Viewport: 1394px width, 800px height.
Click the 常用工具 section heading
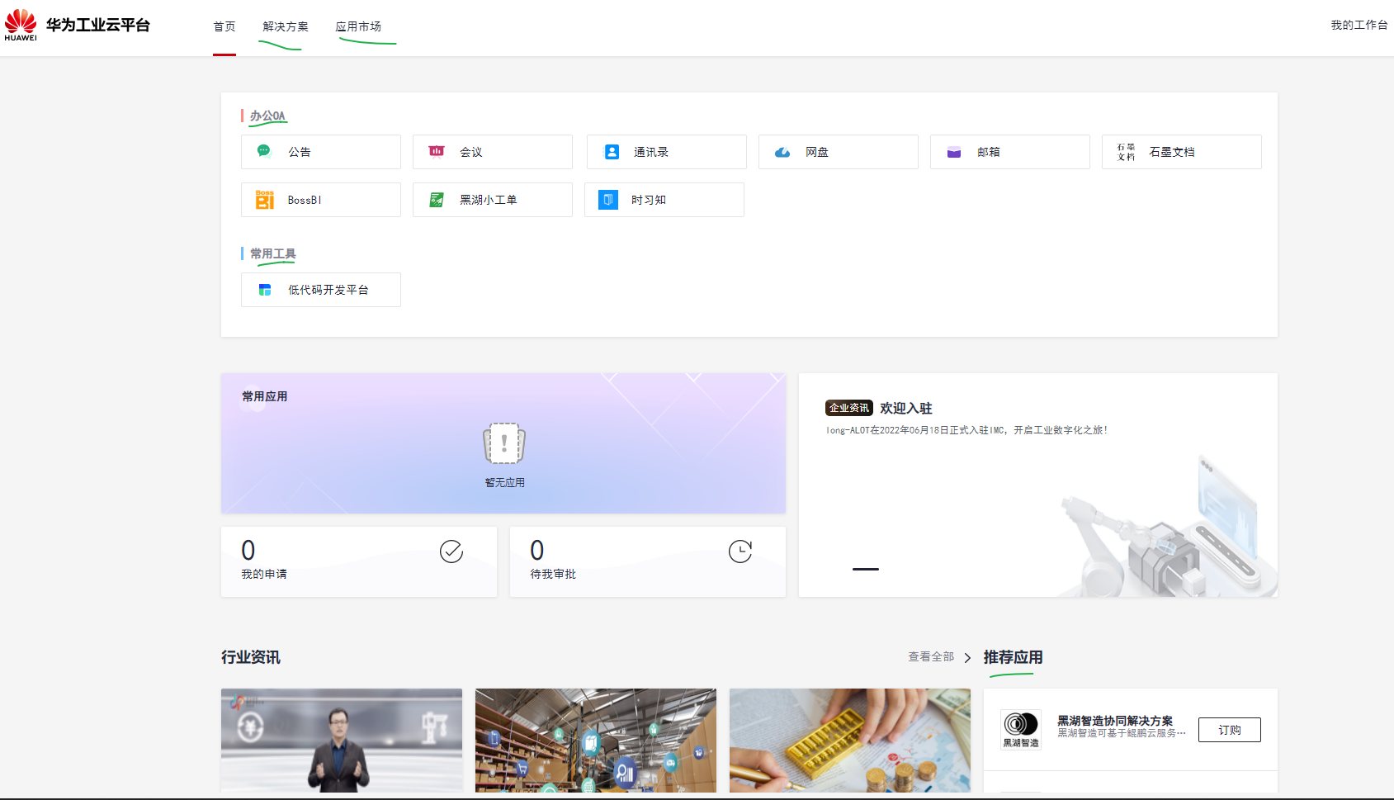pyautogui.click(x=273, y=253)
